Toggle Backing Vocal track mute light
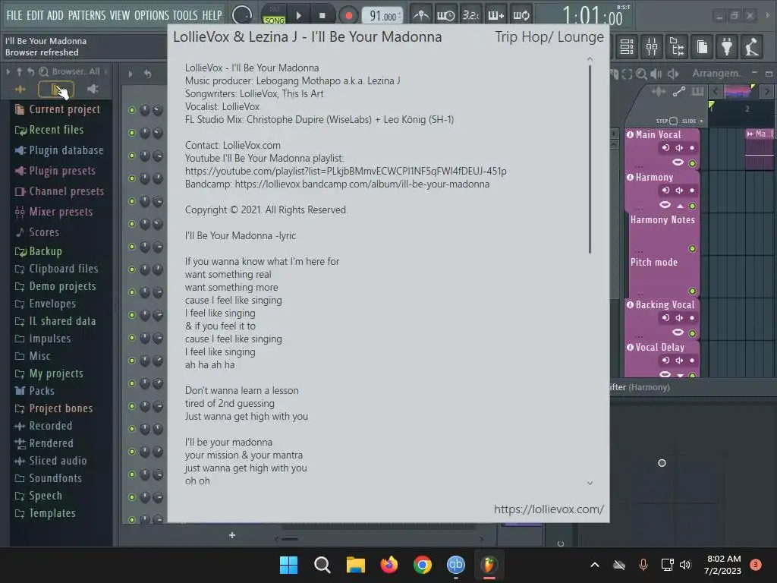Screen dimensions: 777x583 [692, 333]
